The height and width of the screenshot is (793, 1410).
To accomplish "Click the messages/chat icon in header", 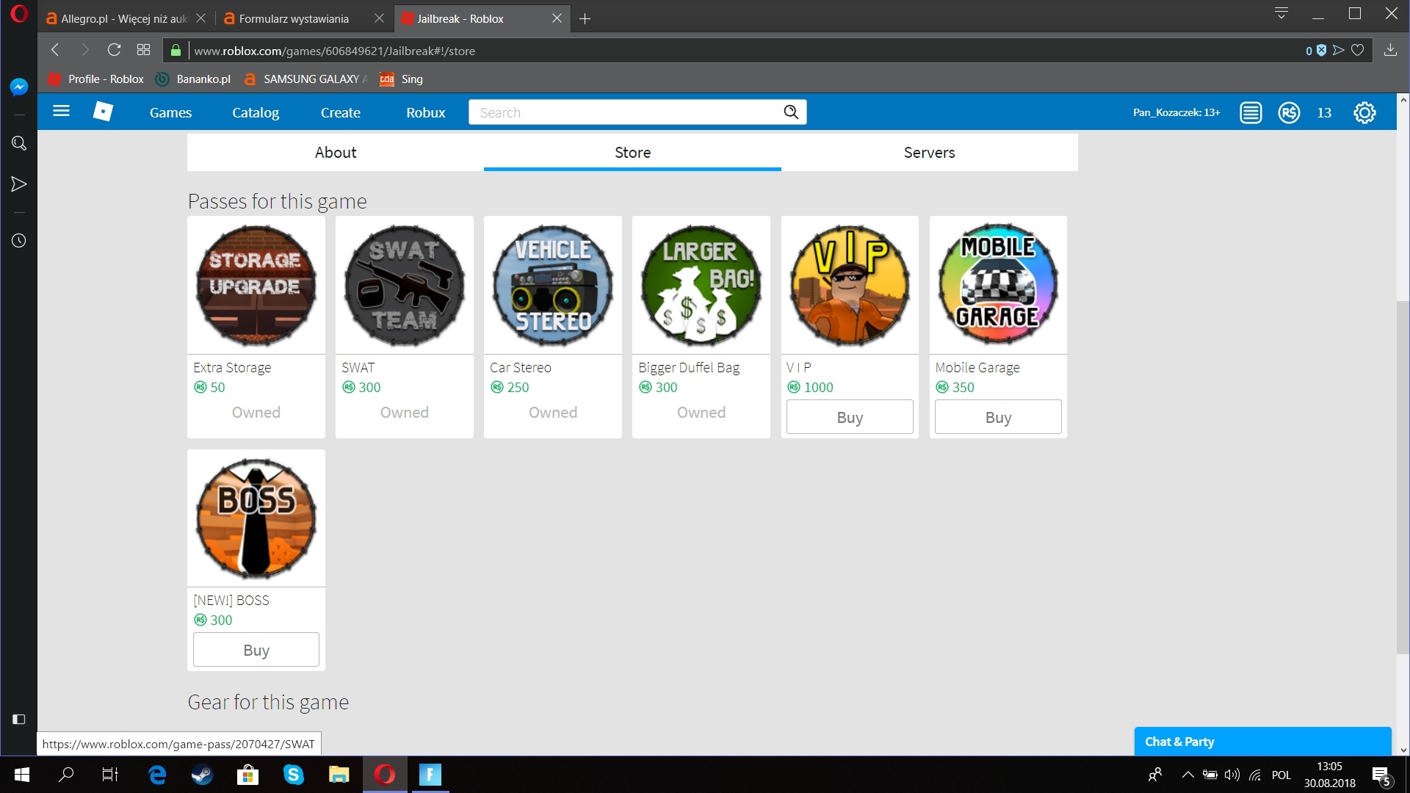I will tap(1252, 112).
